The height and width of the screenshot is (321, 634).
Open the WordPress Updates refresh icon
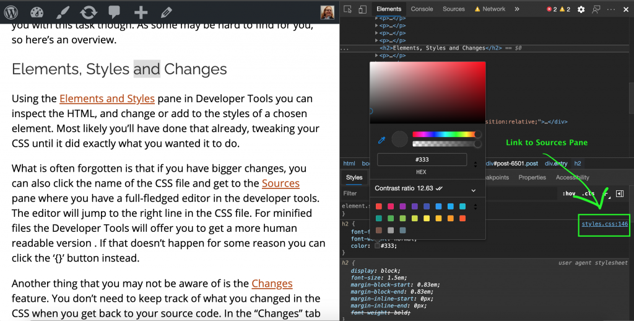pyautogui.click(x=89, y=12)
